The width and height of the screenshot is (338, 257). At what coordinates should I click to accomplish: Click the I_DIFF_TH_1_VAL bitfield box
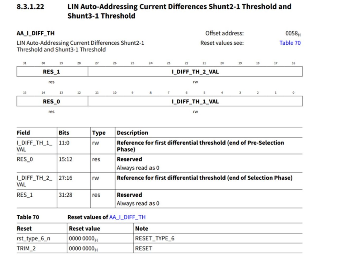[x=195, y=102]
